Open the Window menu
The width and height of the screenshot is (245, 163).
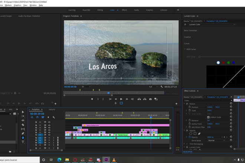point(33,5)
